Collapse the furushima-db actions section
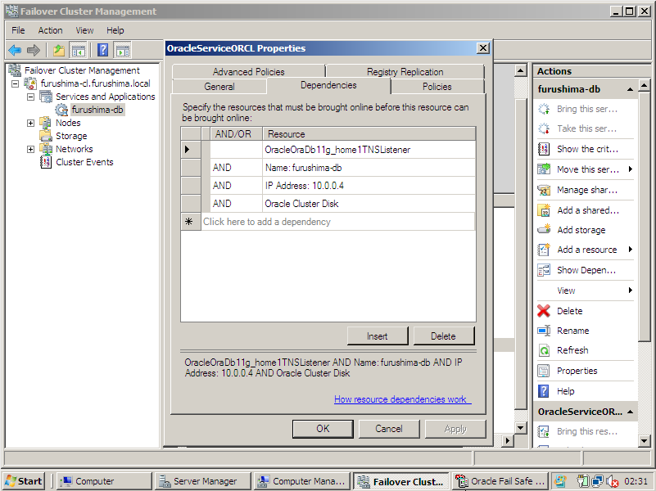Viewport: 656px width, 491px height. pos(630,89)
